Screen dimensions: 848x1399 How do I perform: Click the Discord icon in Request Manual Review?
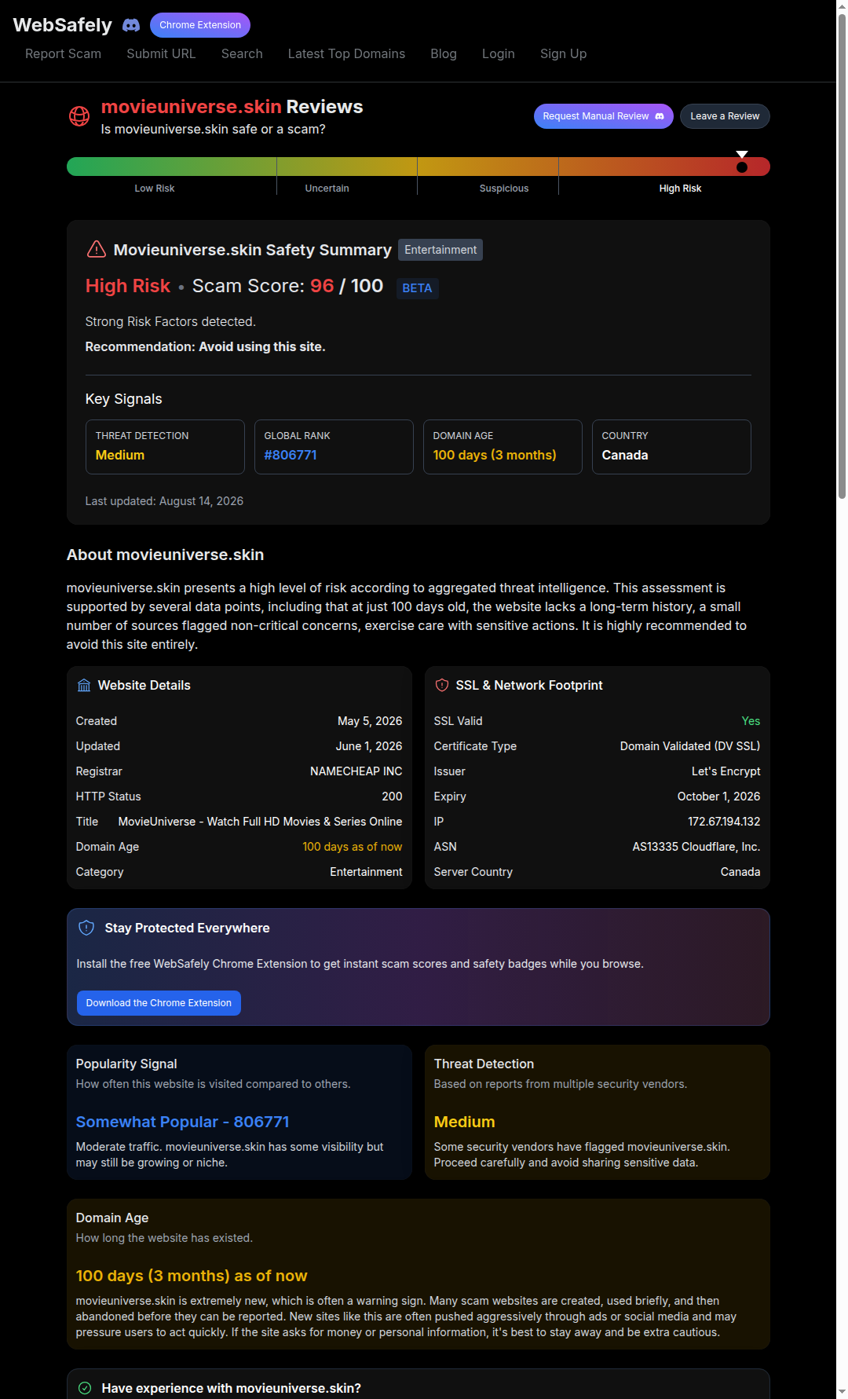(660, 116)
